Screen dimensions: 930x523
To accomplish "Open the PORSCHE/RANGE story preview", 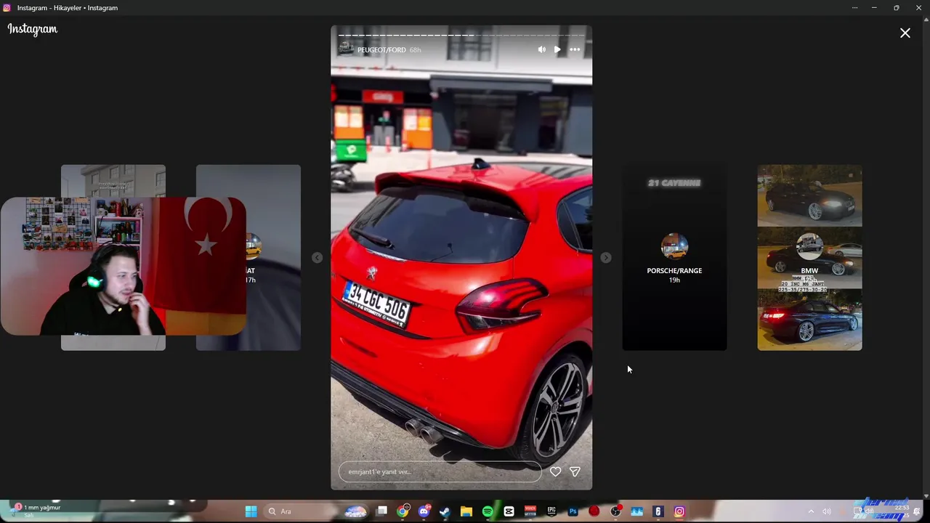I will pyautogui.click(x=674, y=258).
